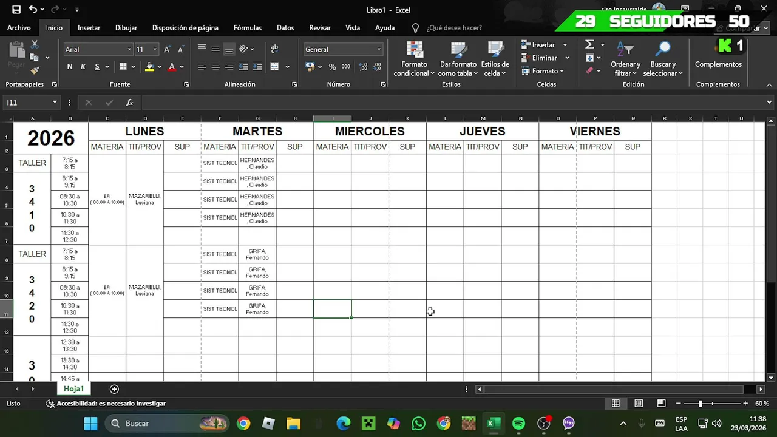777x437 pixels.
Task: Align text to the bottom
Action: [x=229, y=49]
